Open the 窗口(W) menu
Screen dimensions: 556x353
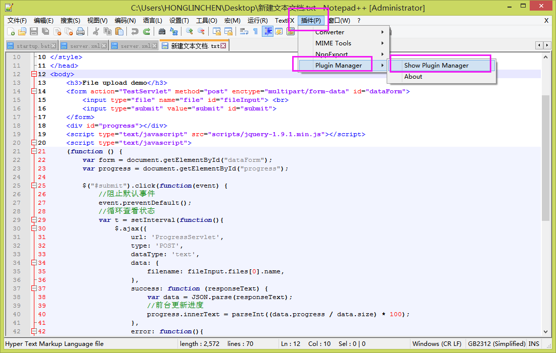pyautogui.click(x=339, y=21)
